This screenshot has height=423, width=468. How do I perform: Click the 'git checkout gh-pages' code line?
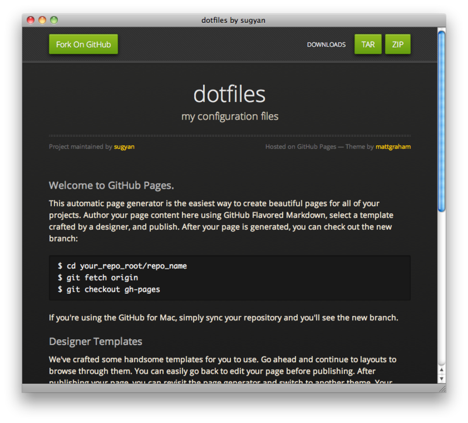pos(109,289)
